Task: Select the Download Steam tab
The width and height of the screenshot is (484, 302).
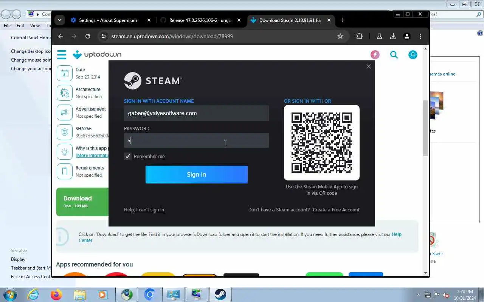Action: (290, 20)
